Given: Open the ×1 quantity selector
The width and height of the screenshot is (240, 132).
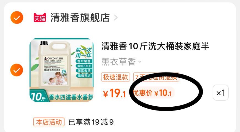Looking at the screenshot, I should [220, 93].
